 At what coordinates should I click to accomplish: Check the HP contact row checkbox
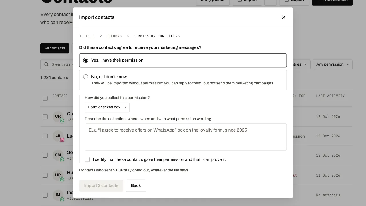tap(45, 175)
